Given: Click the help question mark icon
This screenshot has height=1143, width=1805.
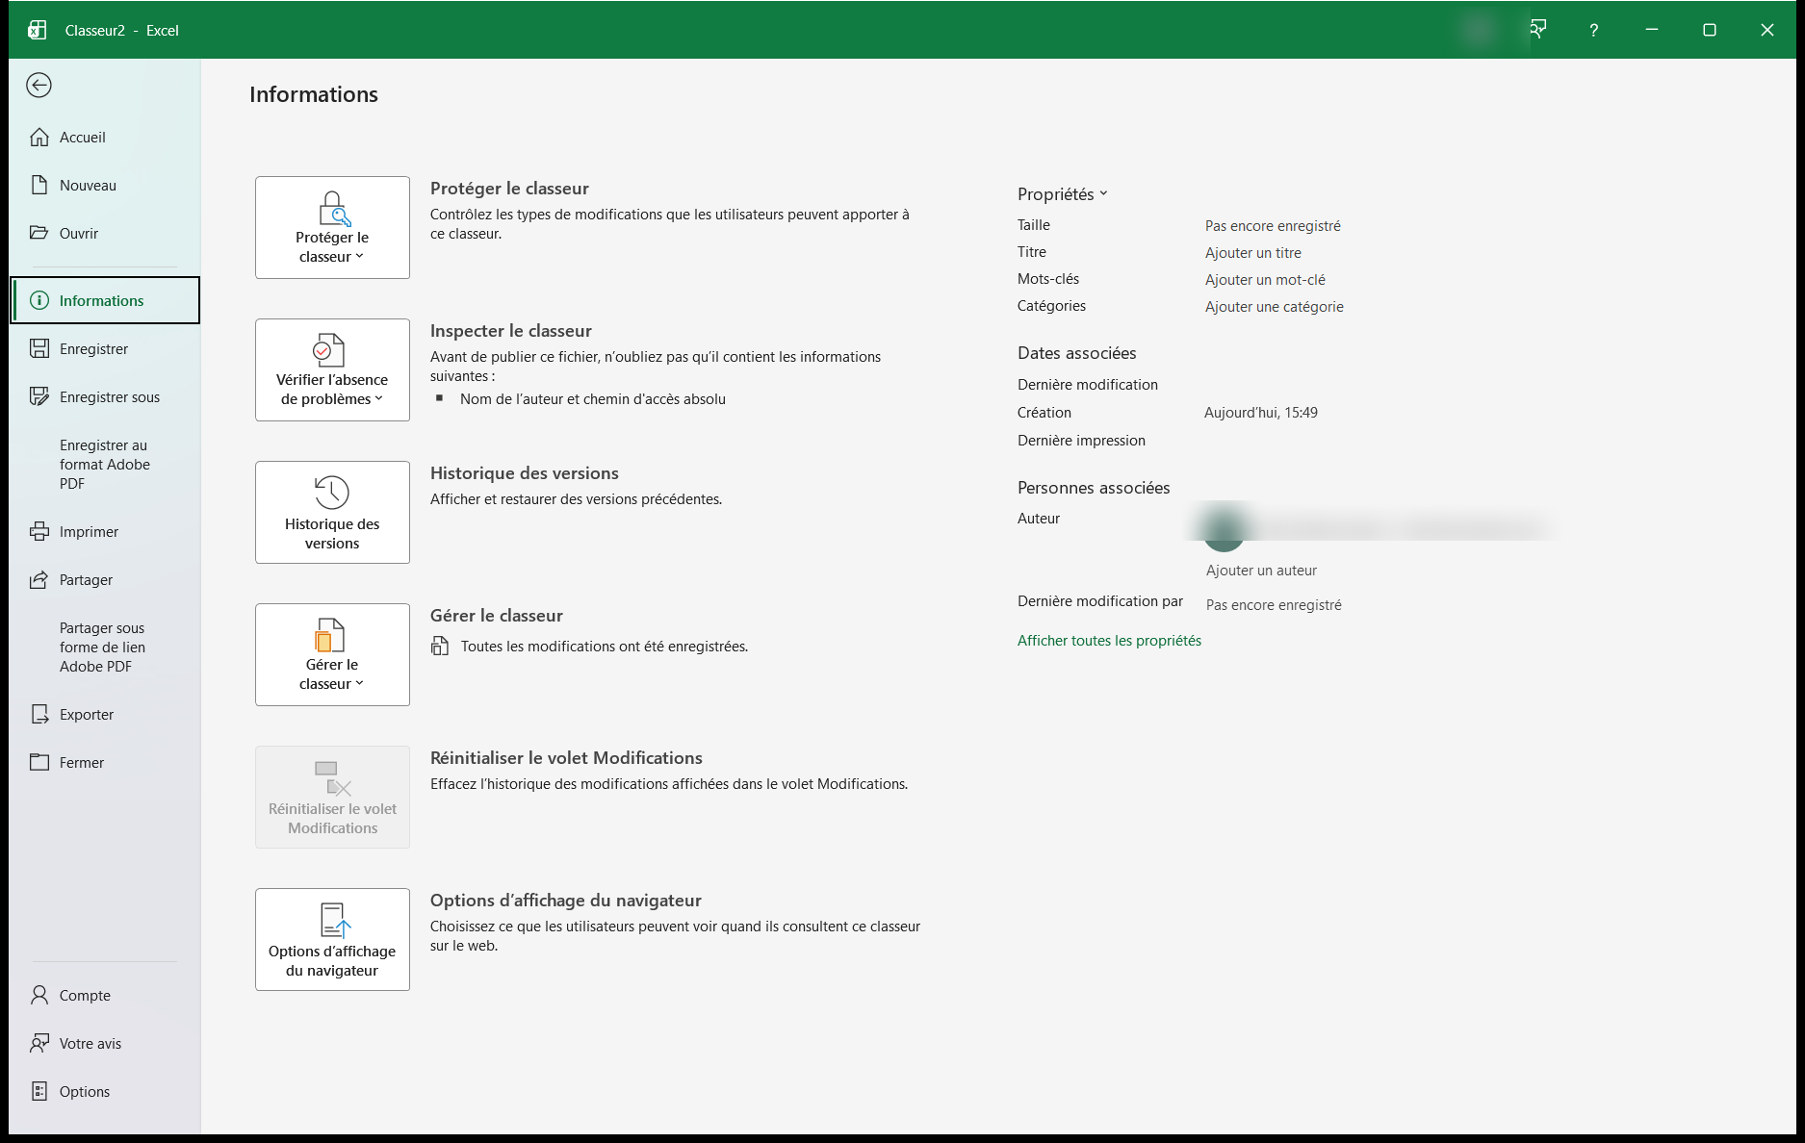Looking at the screenshot, I should coord(1593,30).
